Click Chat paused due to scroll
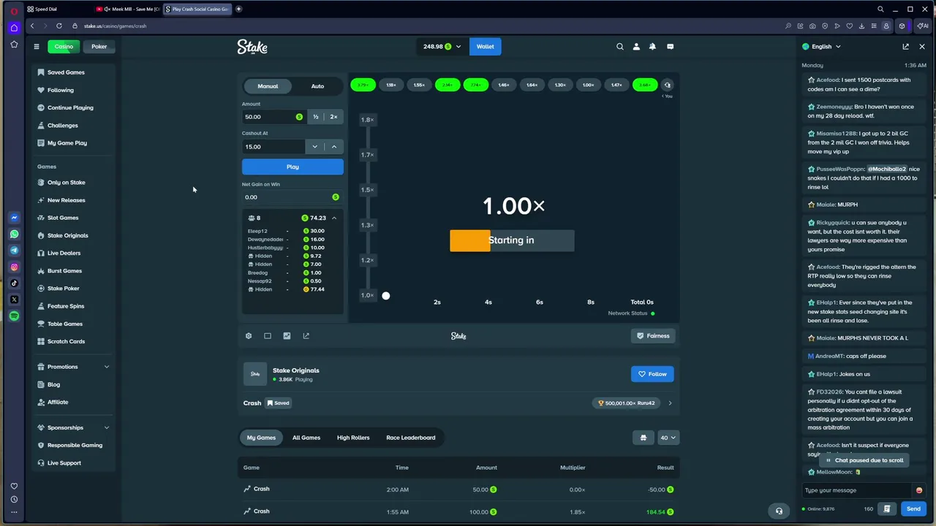 coord(864,460)
